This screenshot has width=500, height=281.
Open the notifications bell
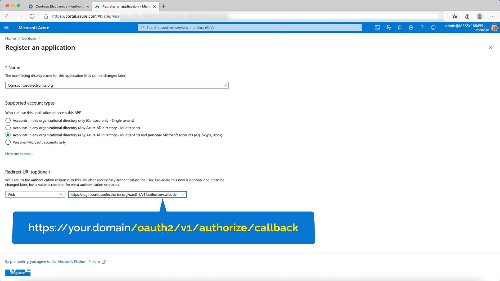pyautogui.click(x=400, y=28)
